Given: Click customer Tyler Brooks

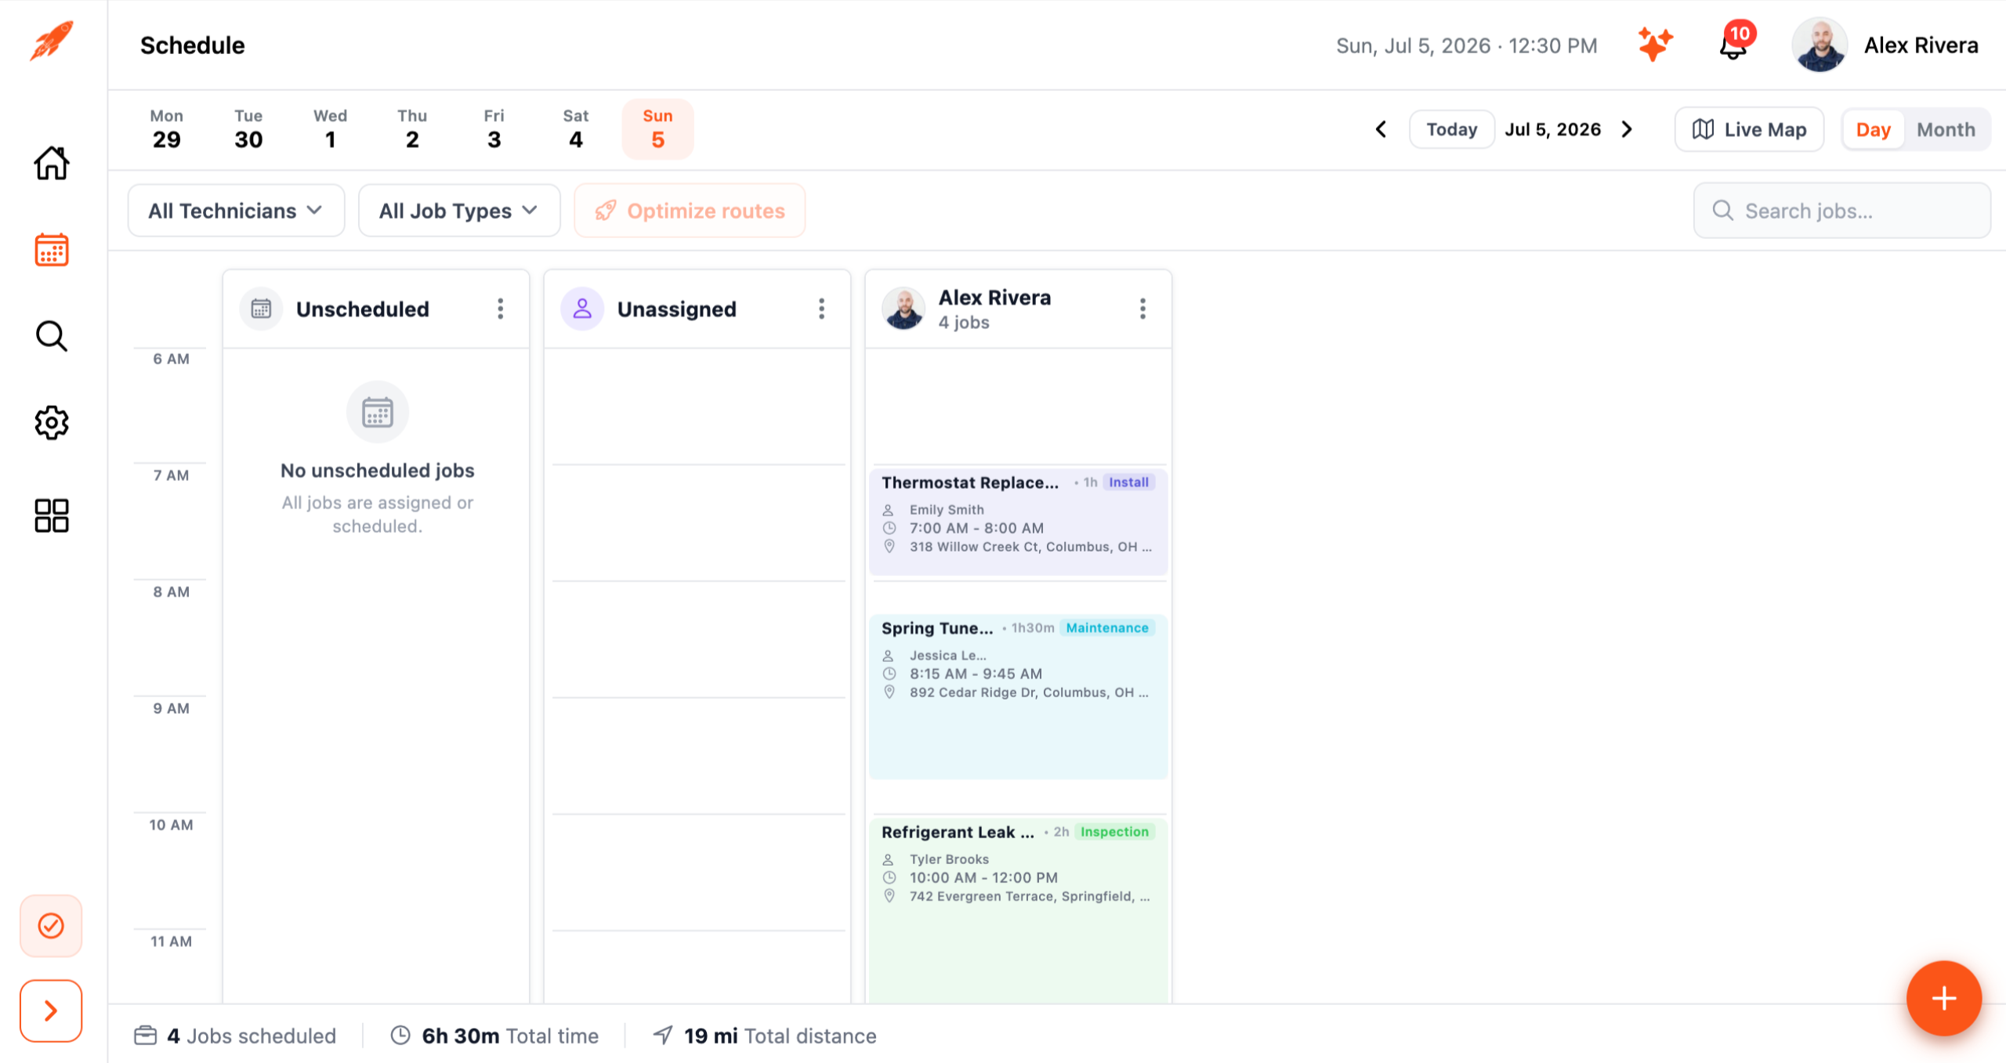Looking at the screenshot, I should (949, 859).
